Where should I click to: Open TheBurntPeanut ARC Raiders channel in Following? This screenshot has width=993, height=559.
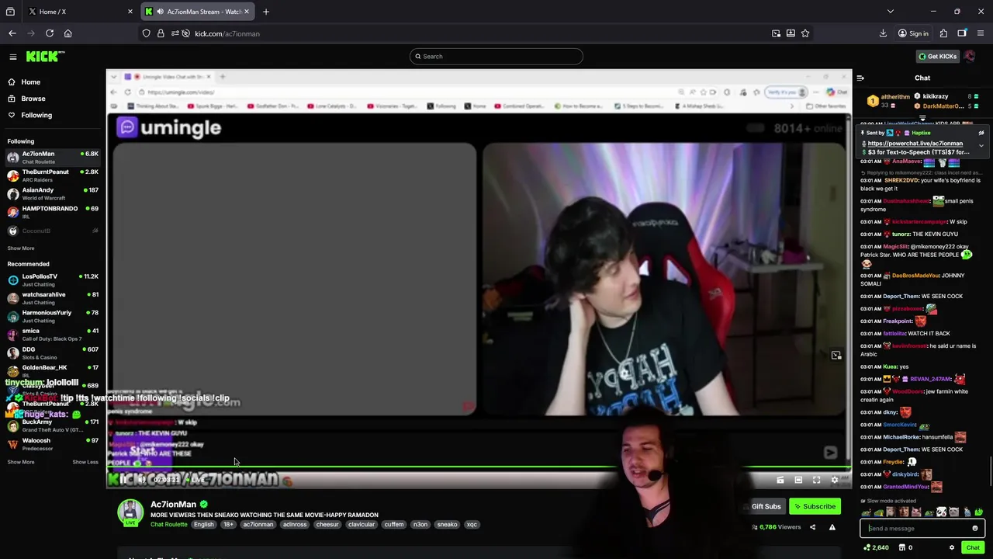(x=53, y=175)
